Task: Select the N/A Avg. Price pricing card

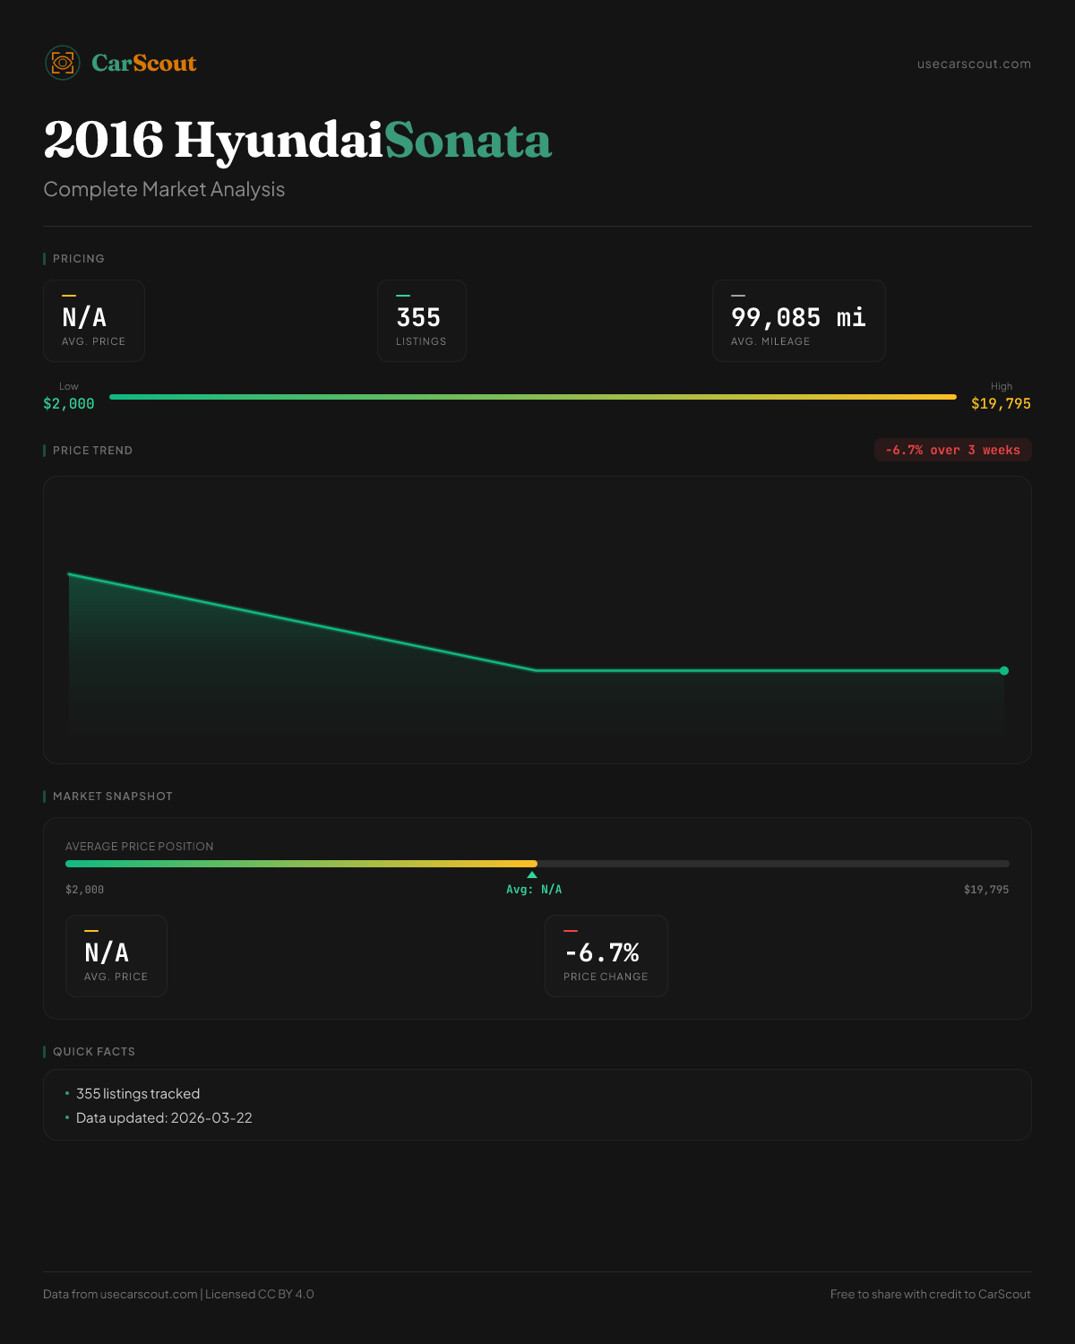Action: (x=94, y=321)
